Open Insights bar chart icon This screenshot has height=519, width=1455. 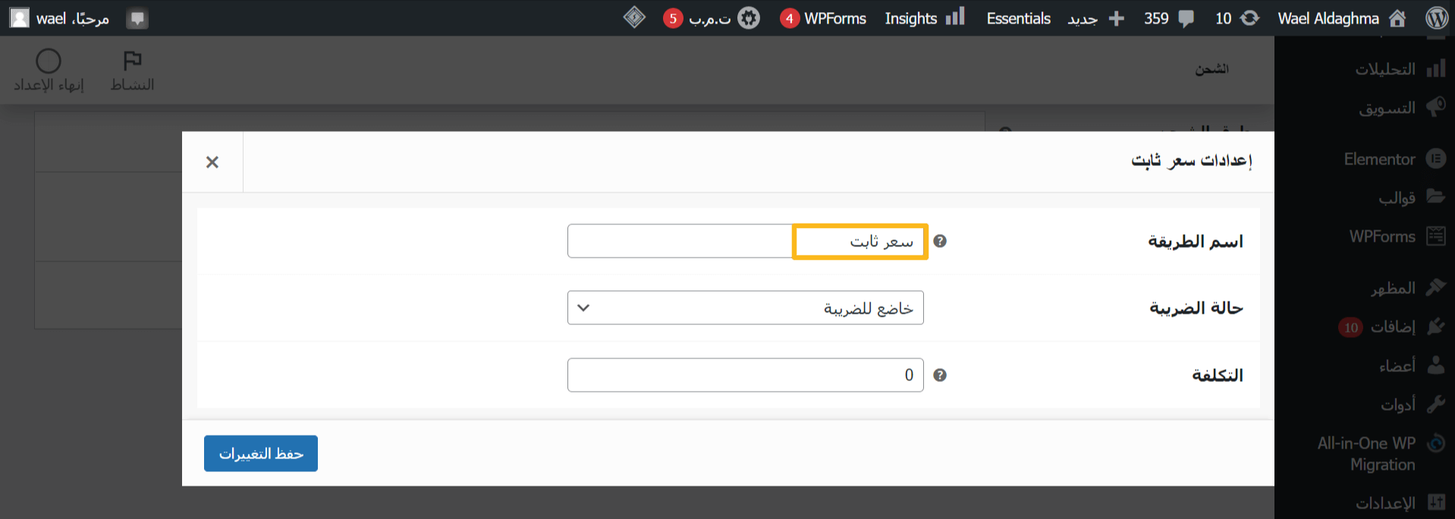(955, 17)
